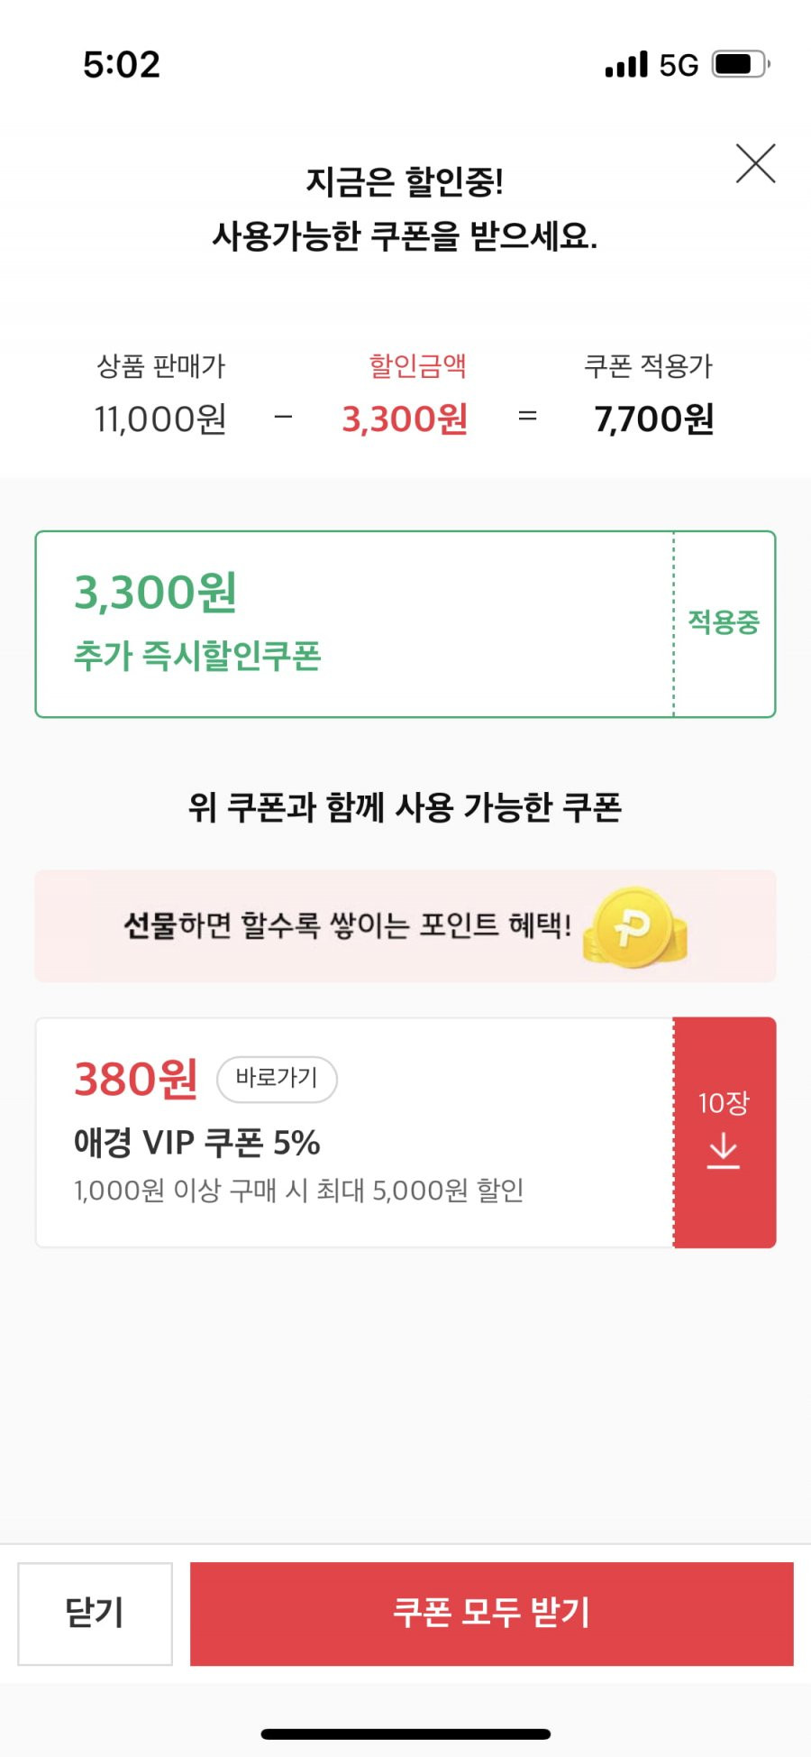
Task: Tap the 쿠폰 적용가 7,700원 price
Action: click(654, 419)
